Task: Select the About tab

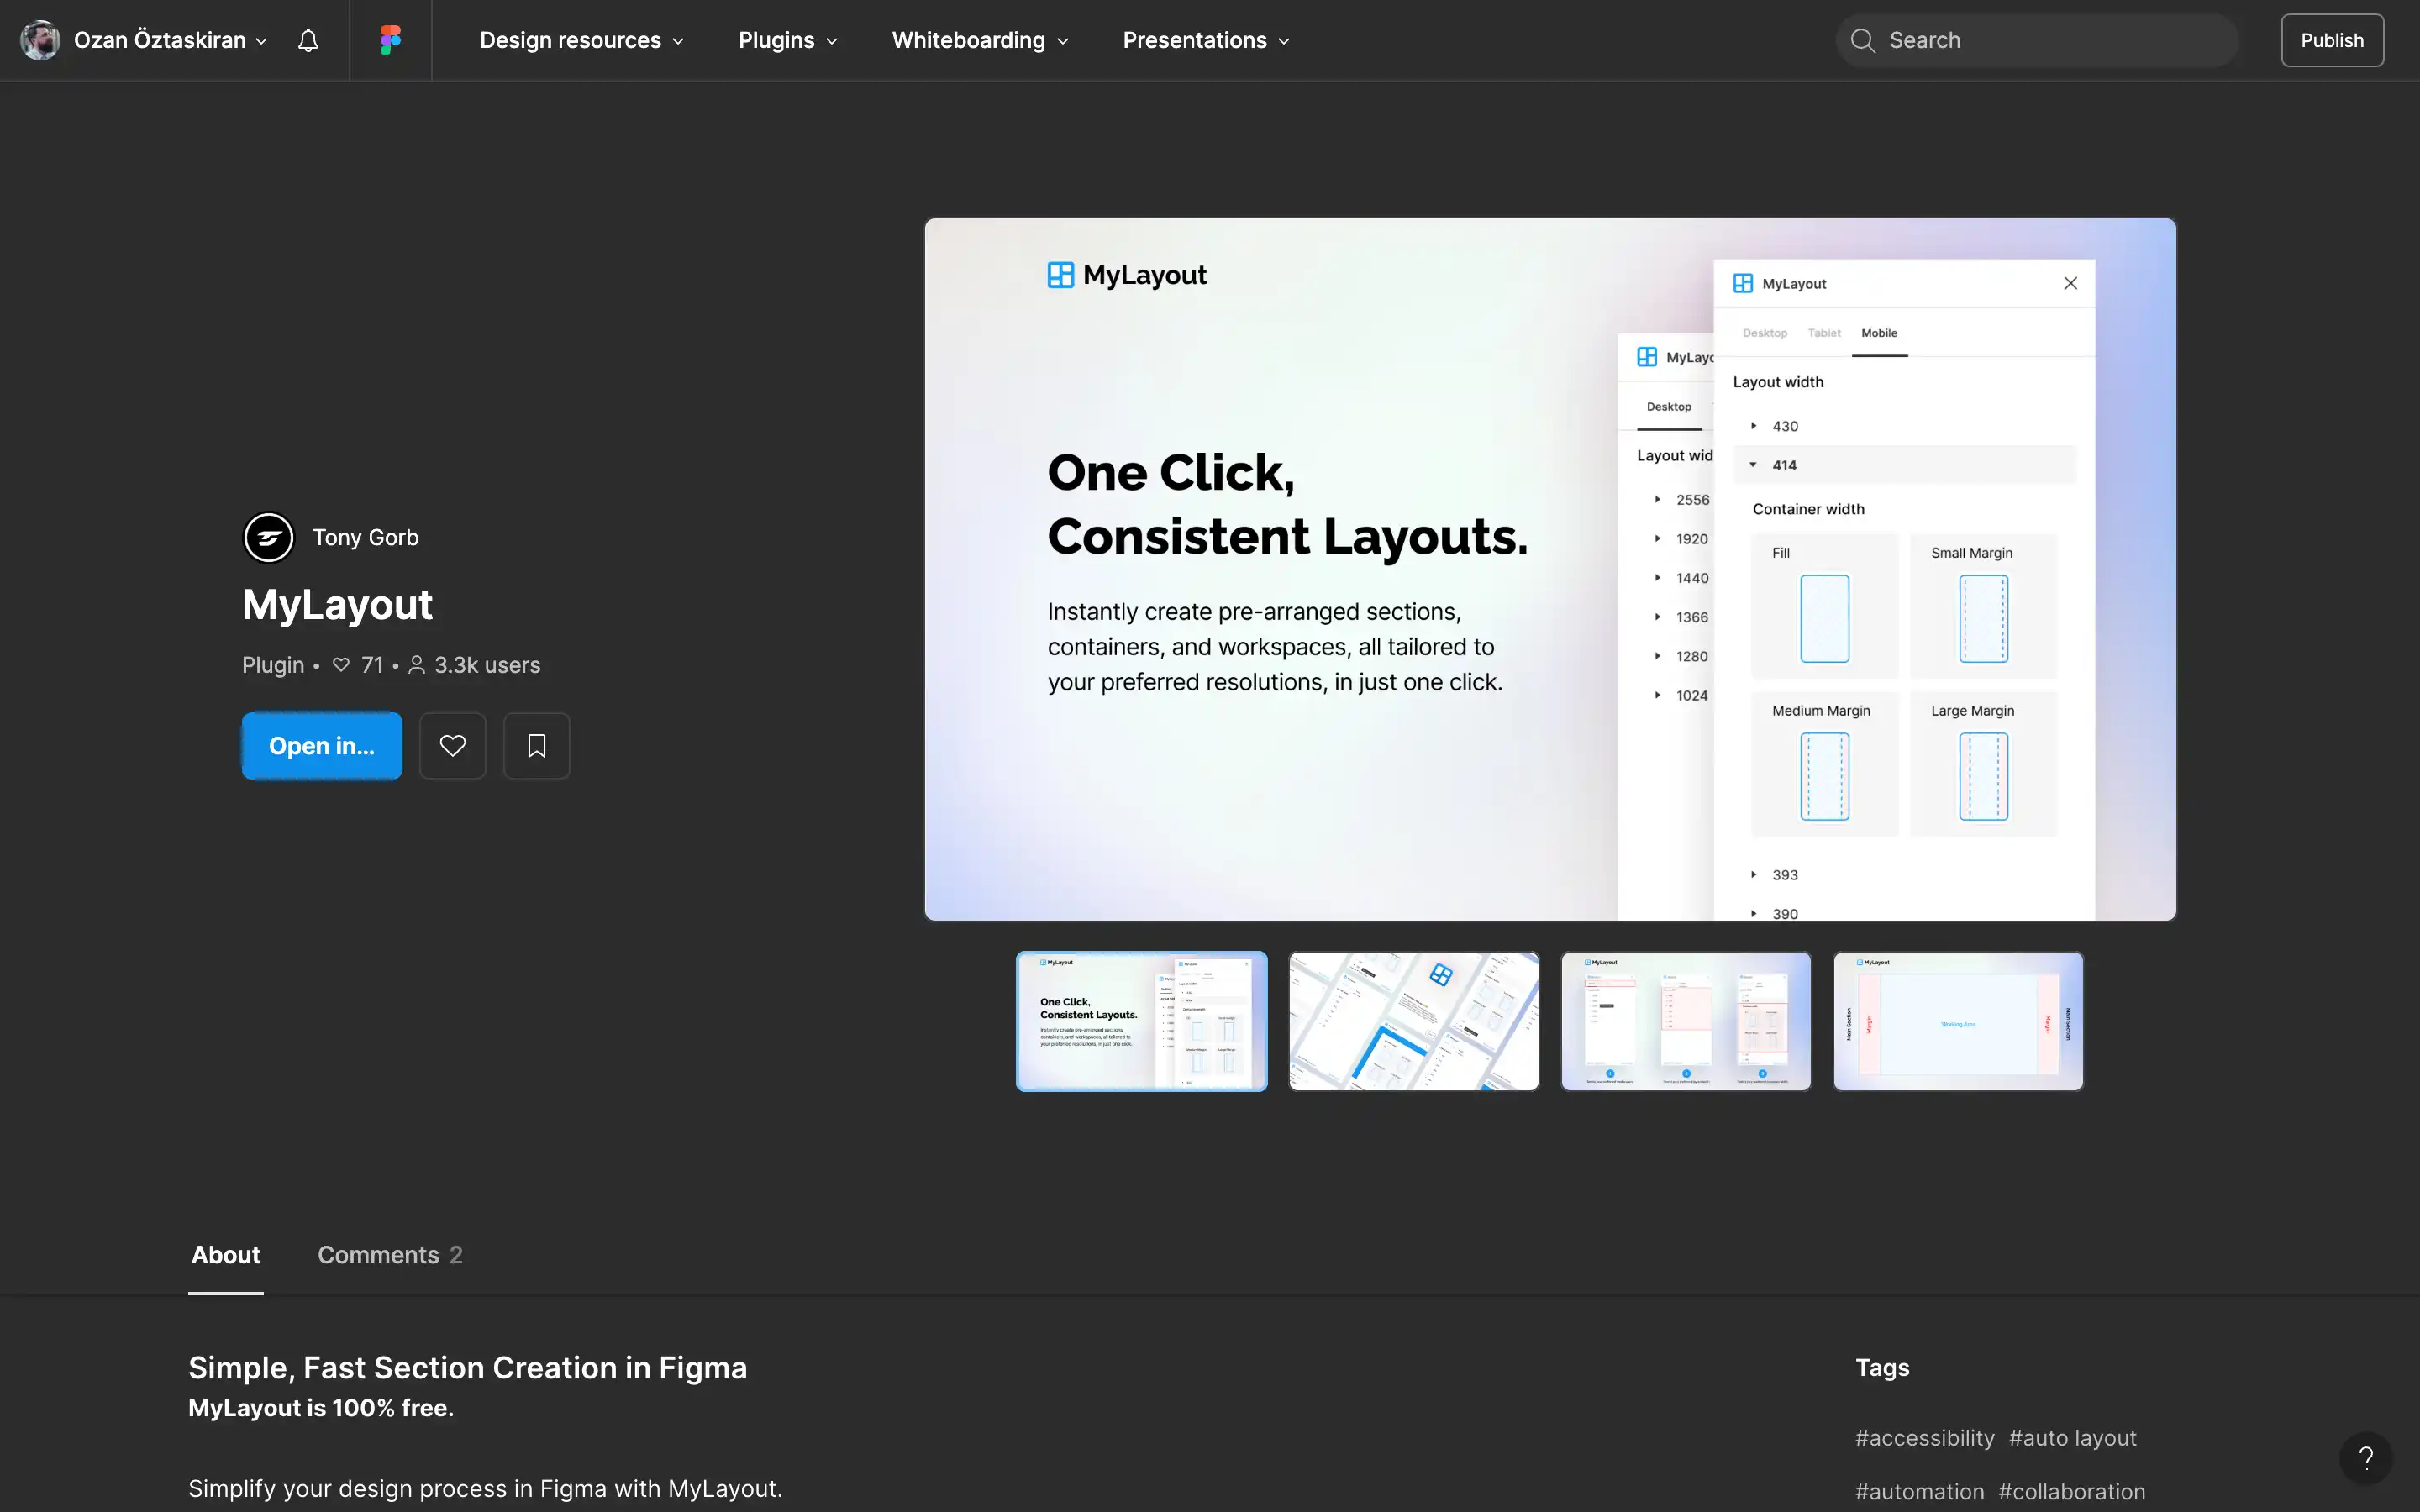Action: [x=226, y=1255]
